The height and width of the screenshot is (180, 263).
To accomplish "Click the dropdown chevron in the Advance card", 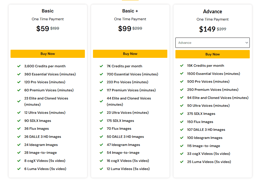I will coord(246,43).
